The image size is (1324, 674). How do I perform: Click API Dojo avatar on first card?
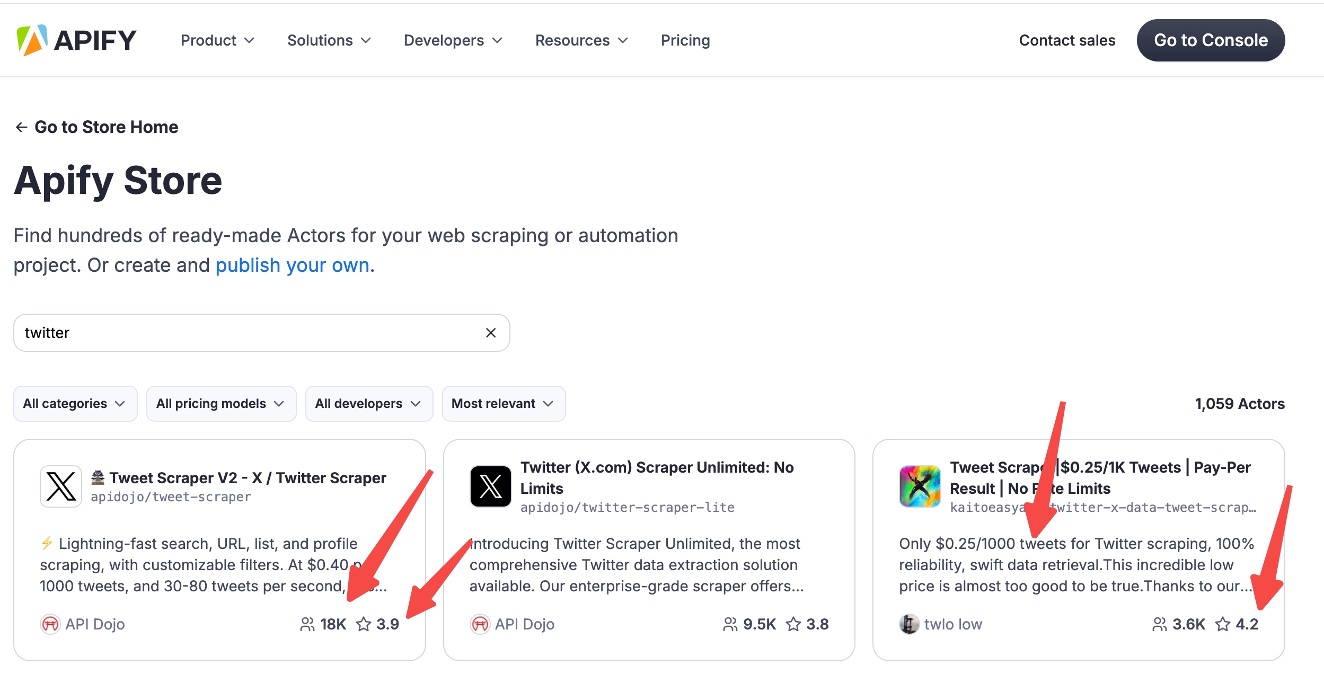tap(50, 624)
